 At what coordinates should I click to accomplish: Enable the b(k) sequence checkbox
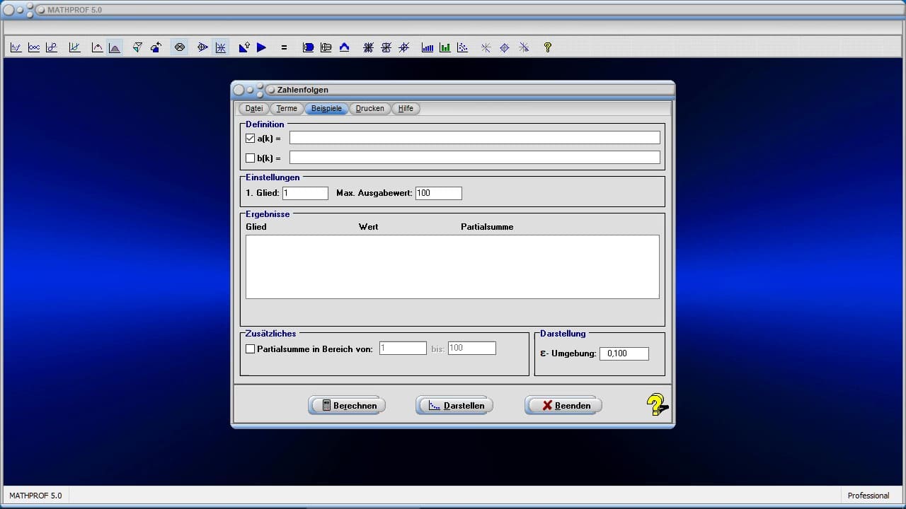click(250, 158)
